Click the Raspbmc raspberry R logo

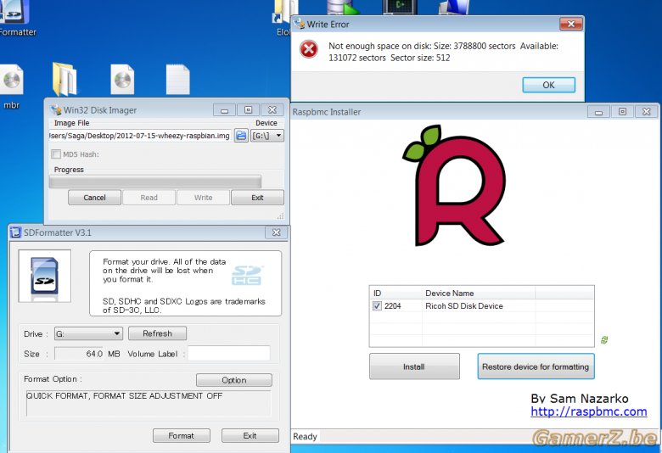(x=455, y=185)
